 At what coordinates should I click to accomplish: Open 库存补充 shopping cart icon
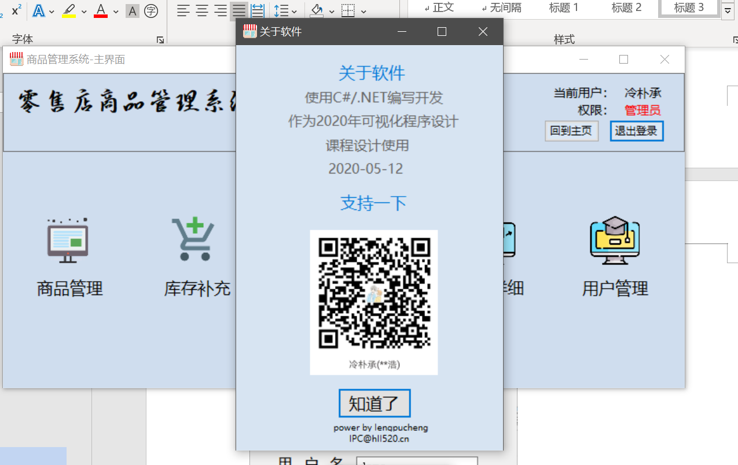coord(193,239)
